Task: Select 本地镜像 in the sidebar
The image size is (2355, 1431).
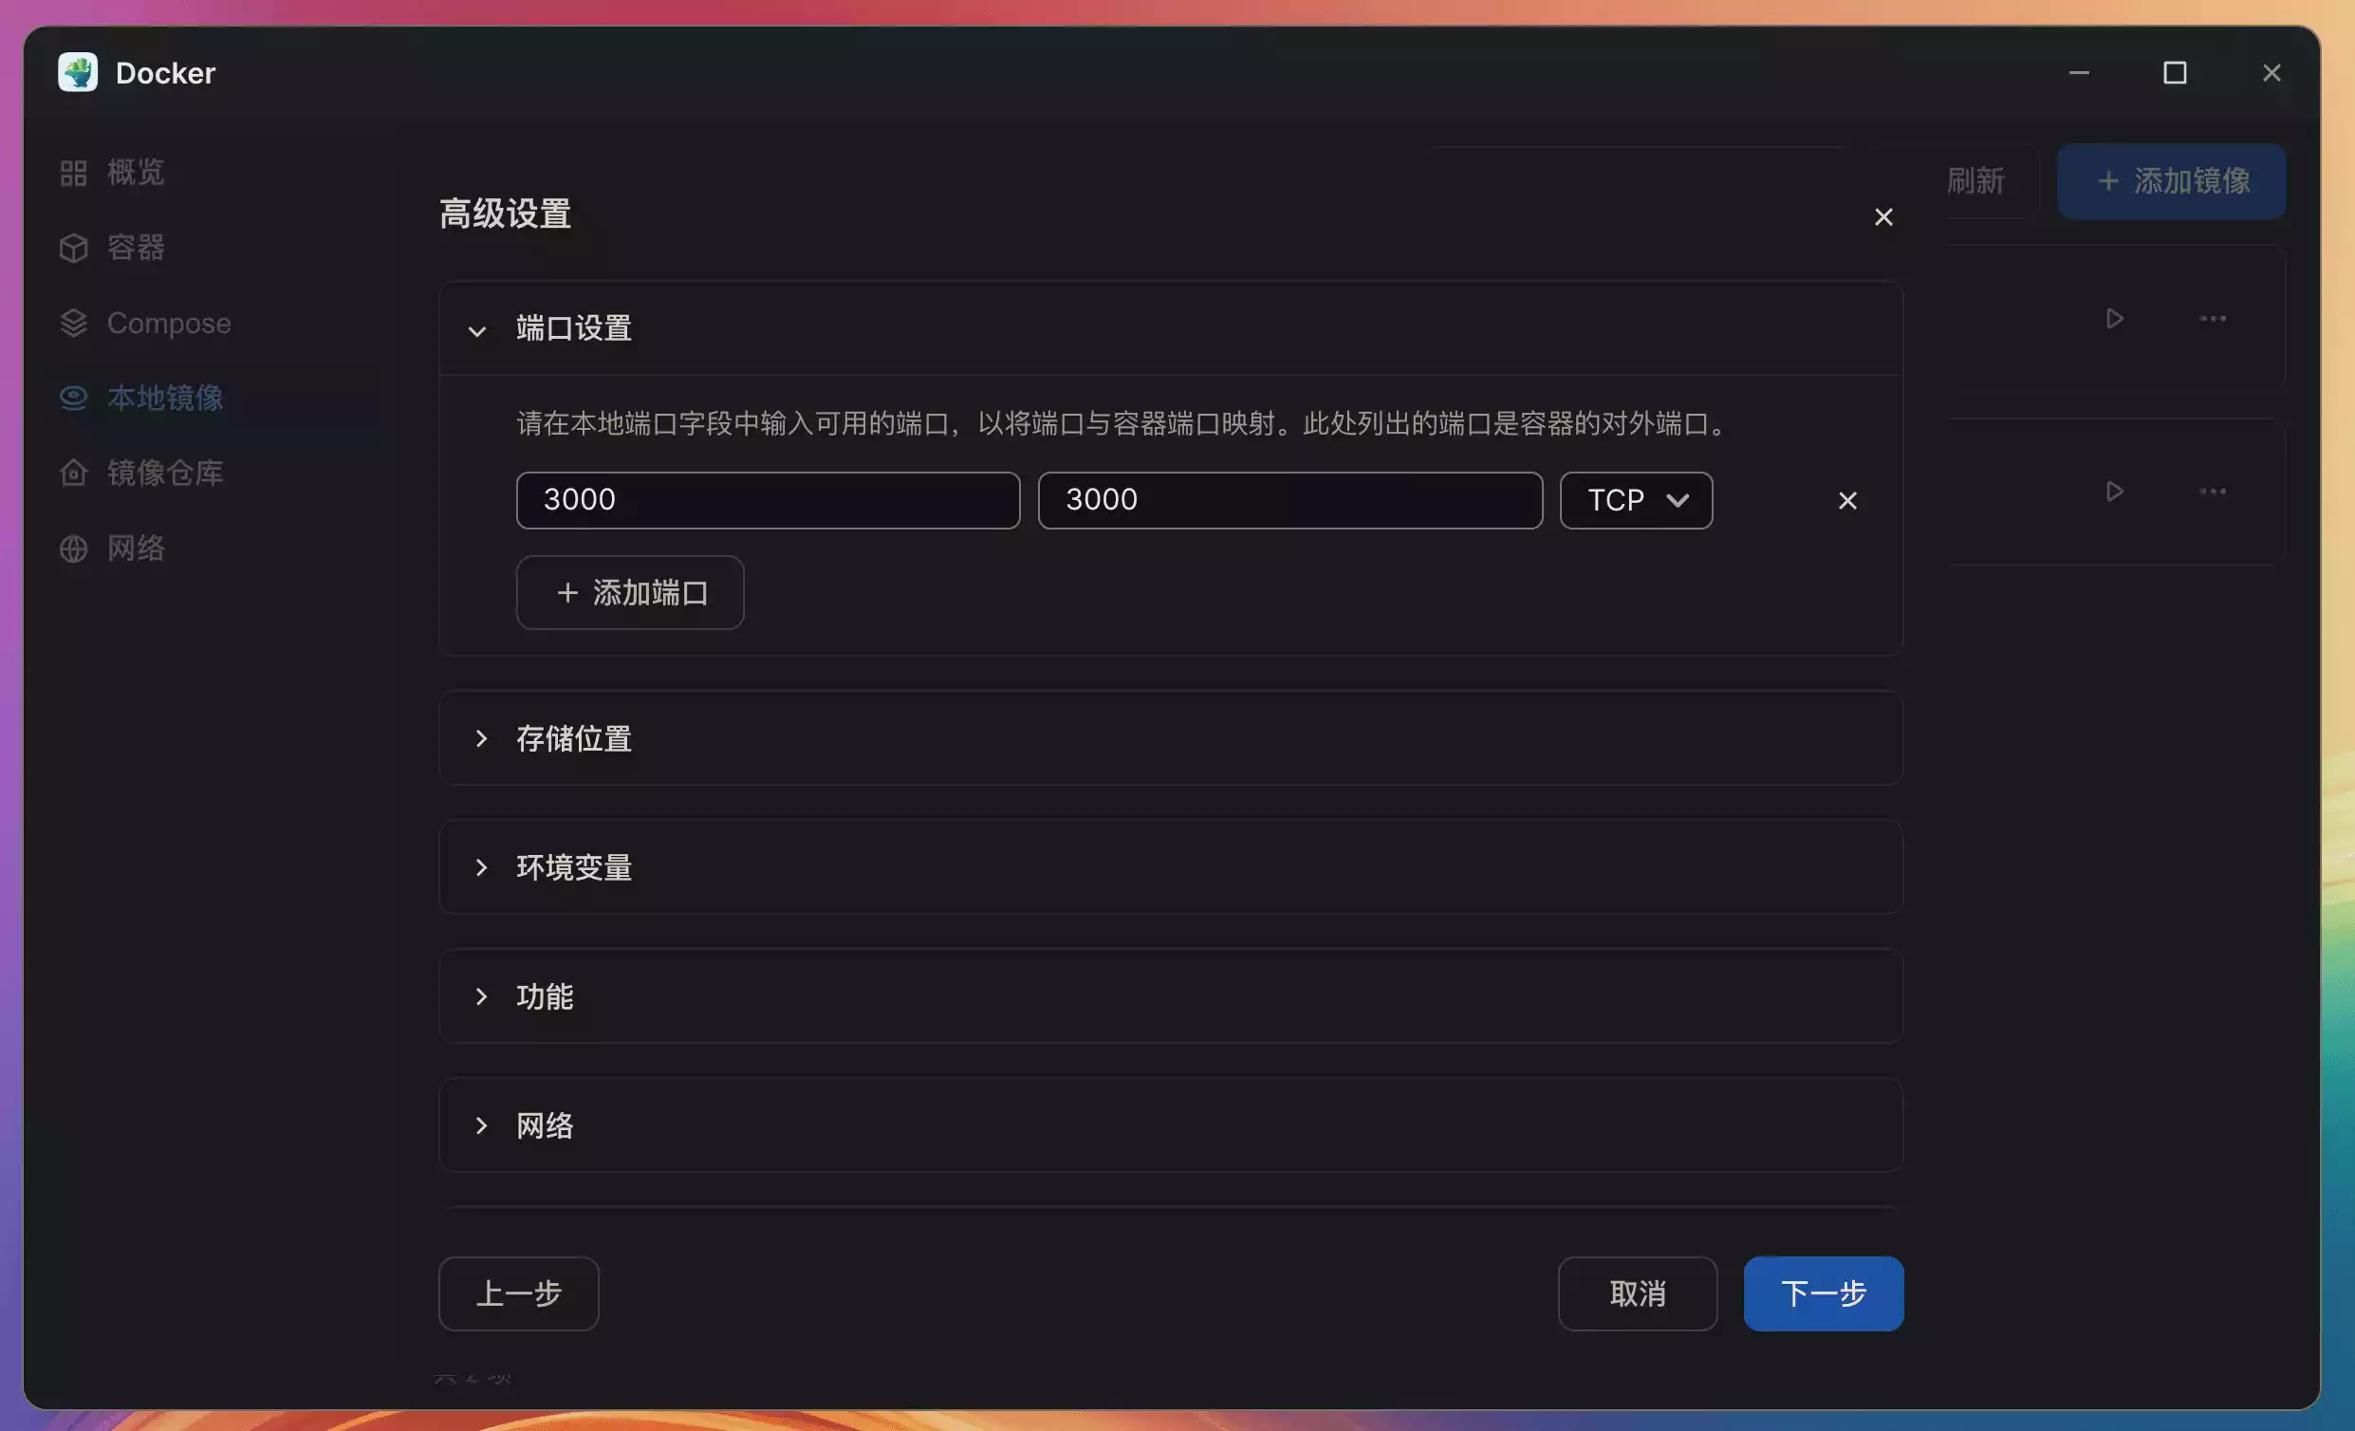Action: point(164,398)
